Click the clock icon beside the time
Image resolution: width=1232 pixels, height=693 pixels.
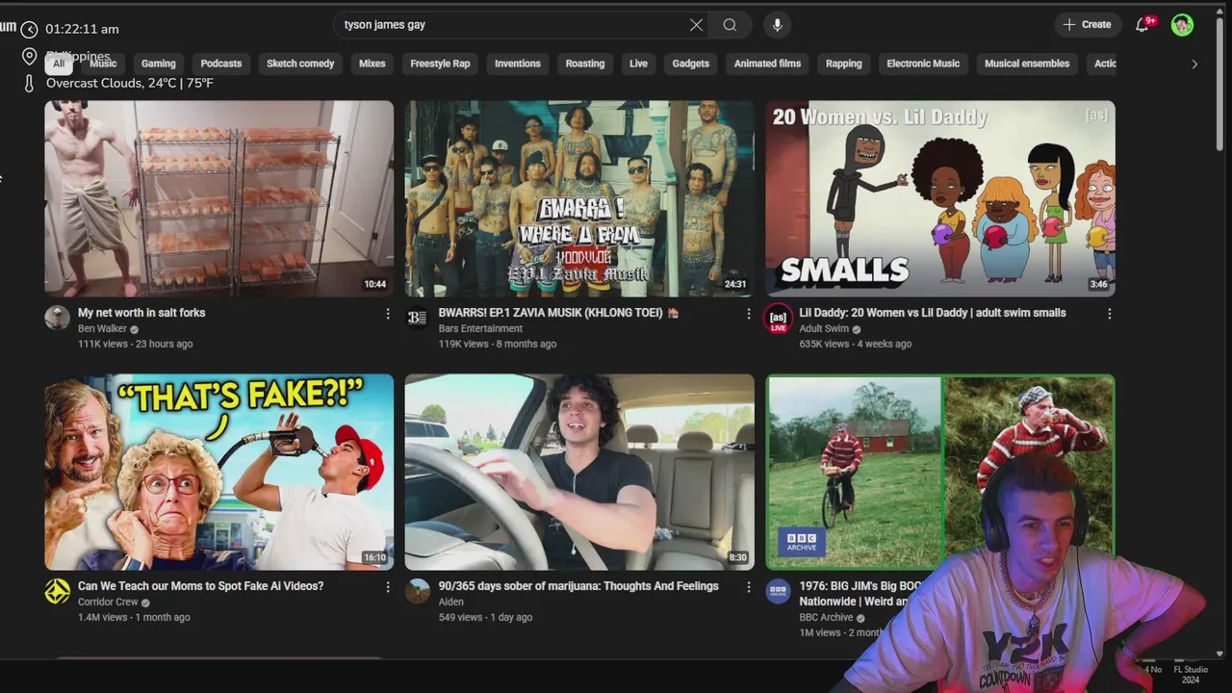point(29,30)
